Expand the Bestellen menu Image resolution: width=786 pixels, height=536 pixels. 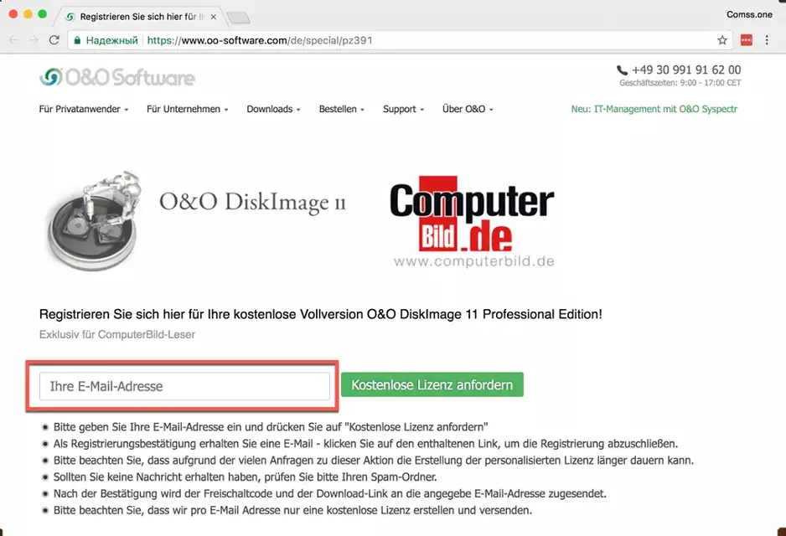point(342,109)
